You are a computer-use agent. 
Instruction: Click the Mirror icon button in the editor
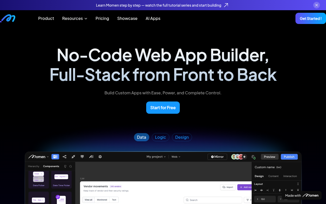(217, 157)
